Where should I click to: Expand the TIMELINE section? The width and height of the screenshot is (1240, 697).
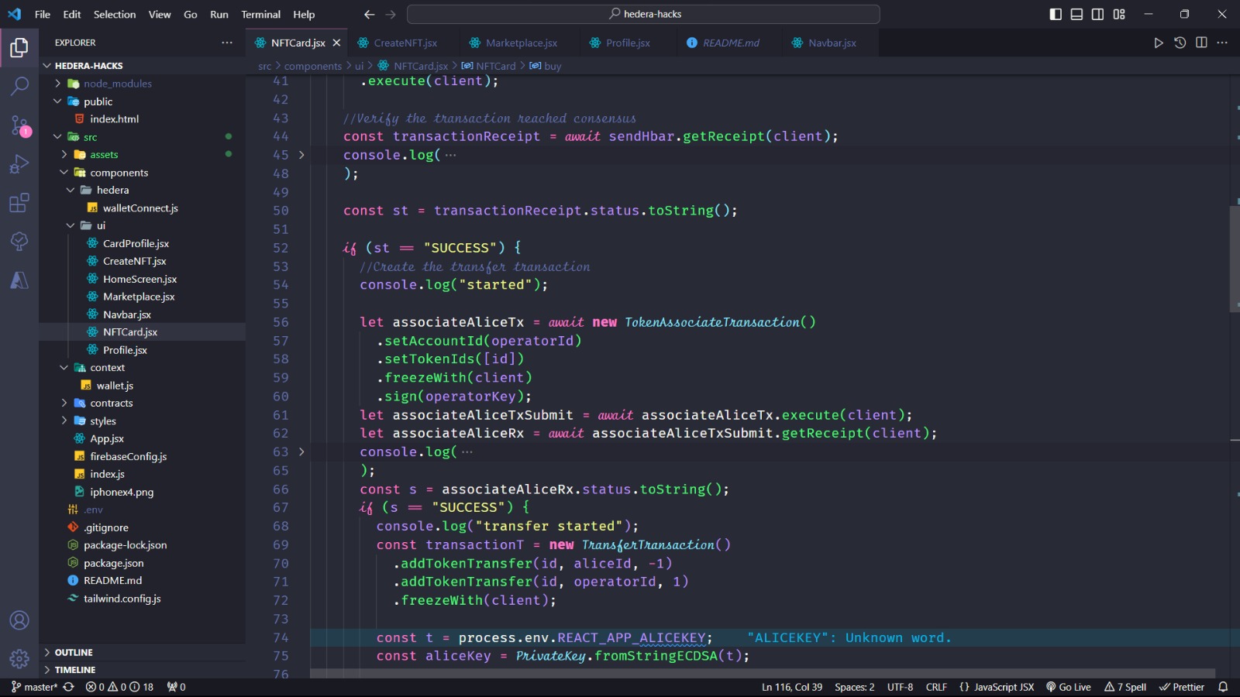[x=143, y=670]
